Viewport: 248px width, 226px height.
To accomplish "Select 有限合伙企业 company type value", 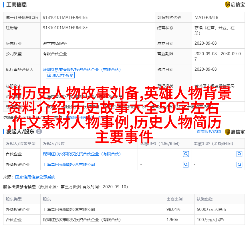I will pyautogui.click(x=55, y=54).
